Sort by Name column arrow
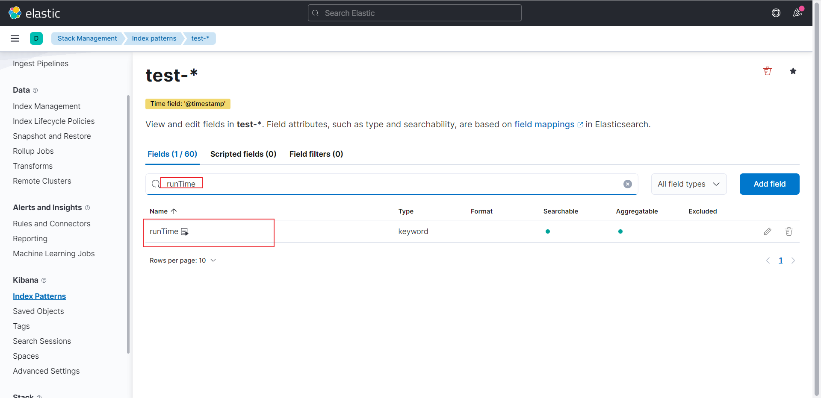Screen dimensions: 821x398 [174, 211]
